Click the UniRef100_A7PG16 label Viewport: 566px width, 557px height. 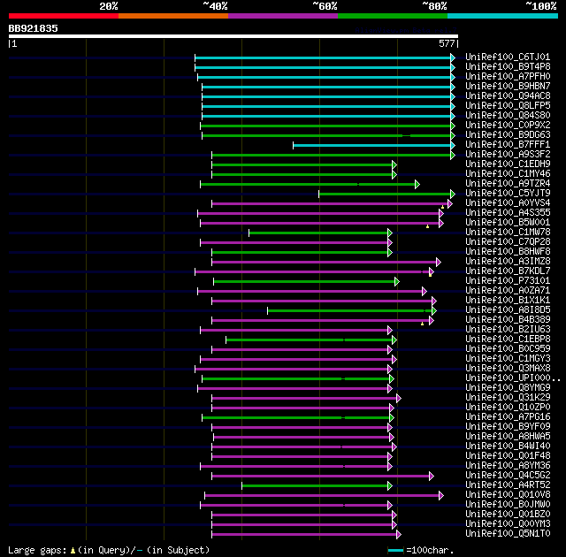(508, 417)
